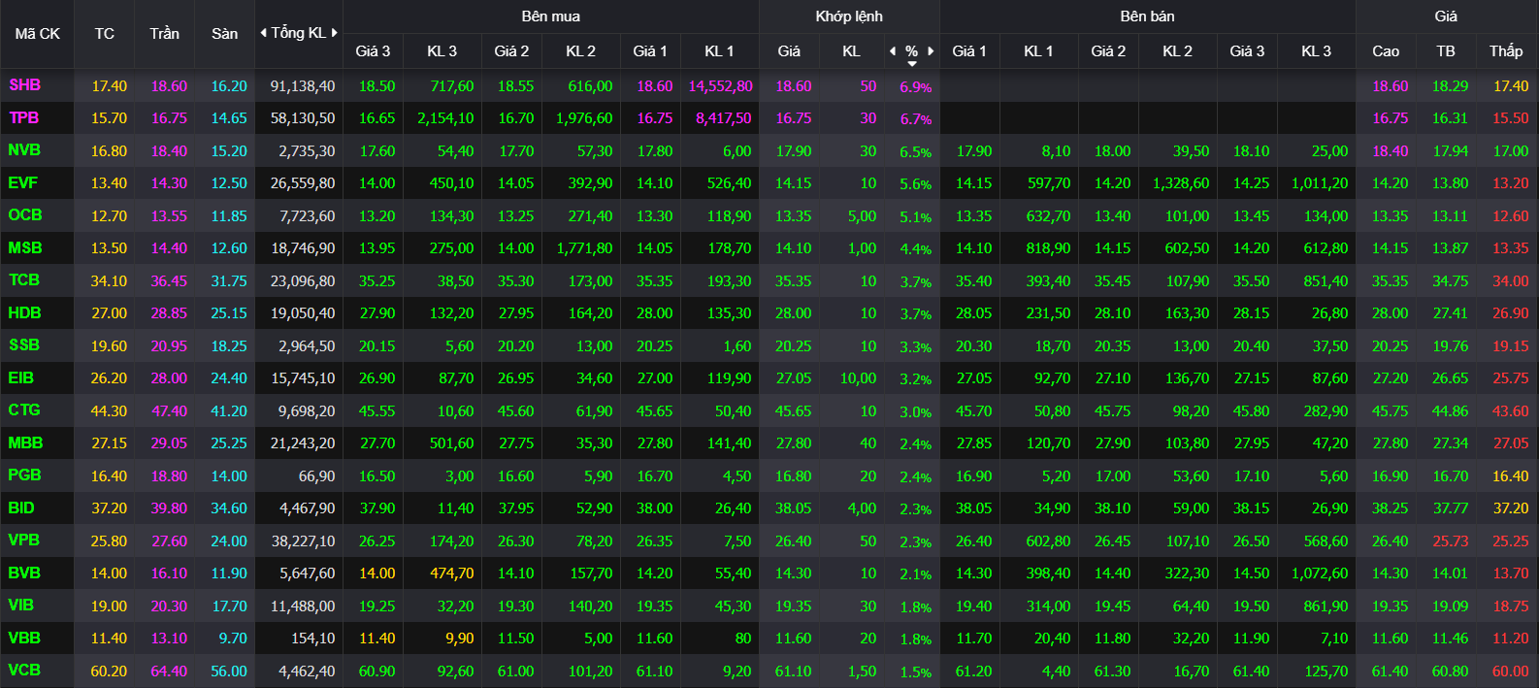
Task: Open stock symbol VIB
Action: 21,606
